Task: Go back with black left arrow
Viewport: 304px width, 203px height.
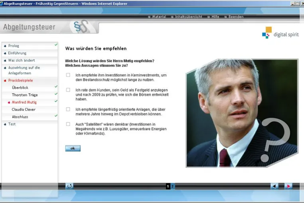Action: click(x=274, y=186)
